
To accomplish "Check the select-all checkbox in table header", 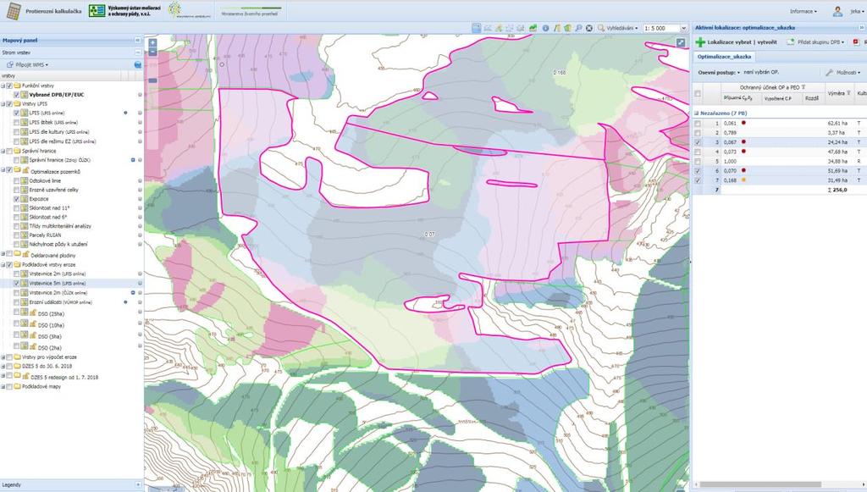I will 698,93.
